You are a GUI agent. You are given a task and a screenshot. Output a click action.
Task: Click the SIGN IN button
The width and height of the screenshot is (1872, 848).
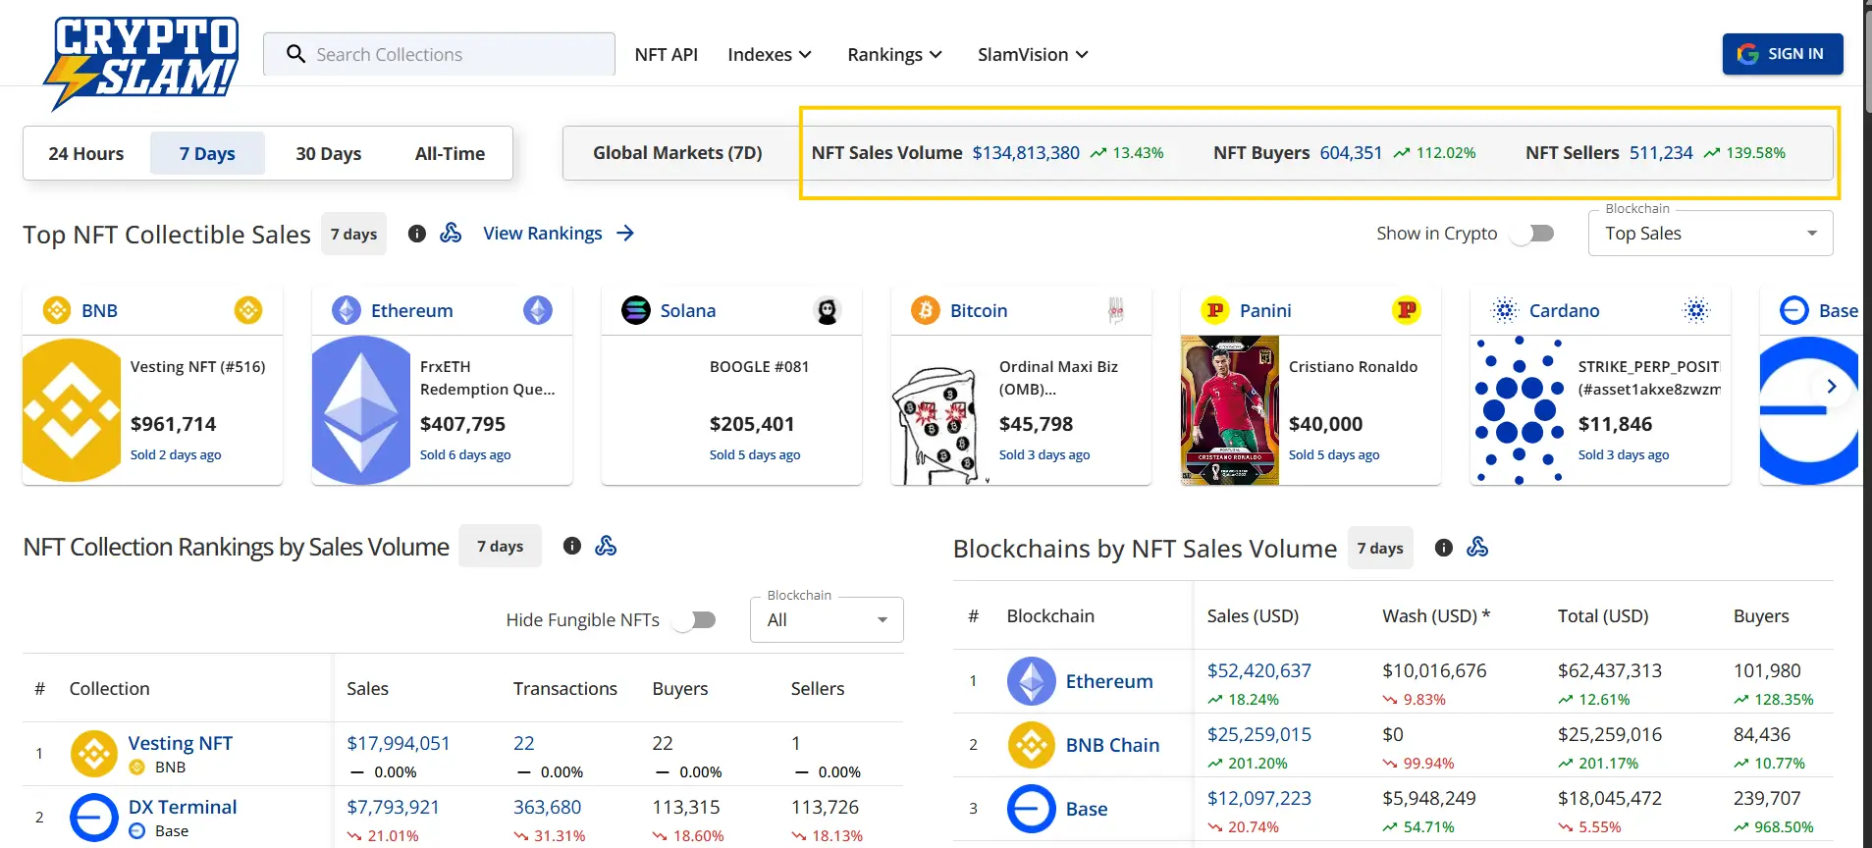point(1782,54)
